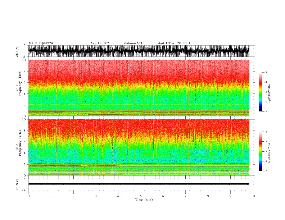Click the "ch.1(V)" waveform axis label

pos(17,51)
